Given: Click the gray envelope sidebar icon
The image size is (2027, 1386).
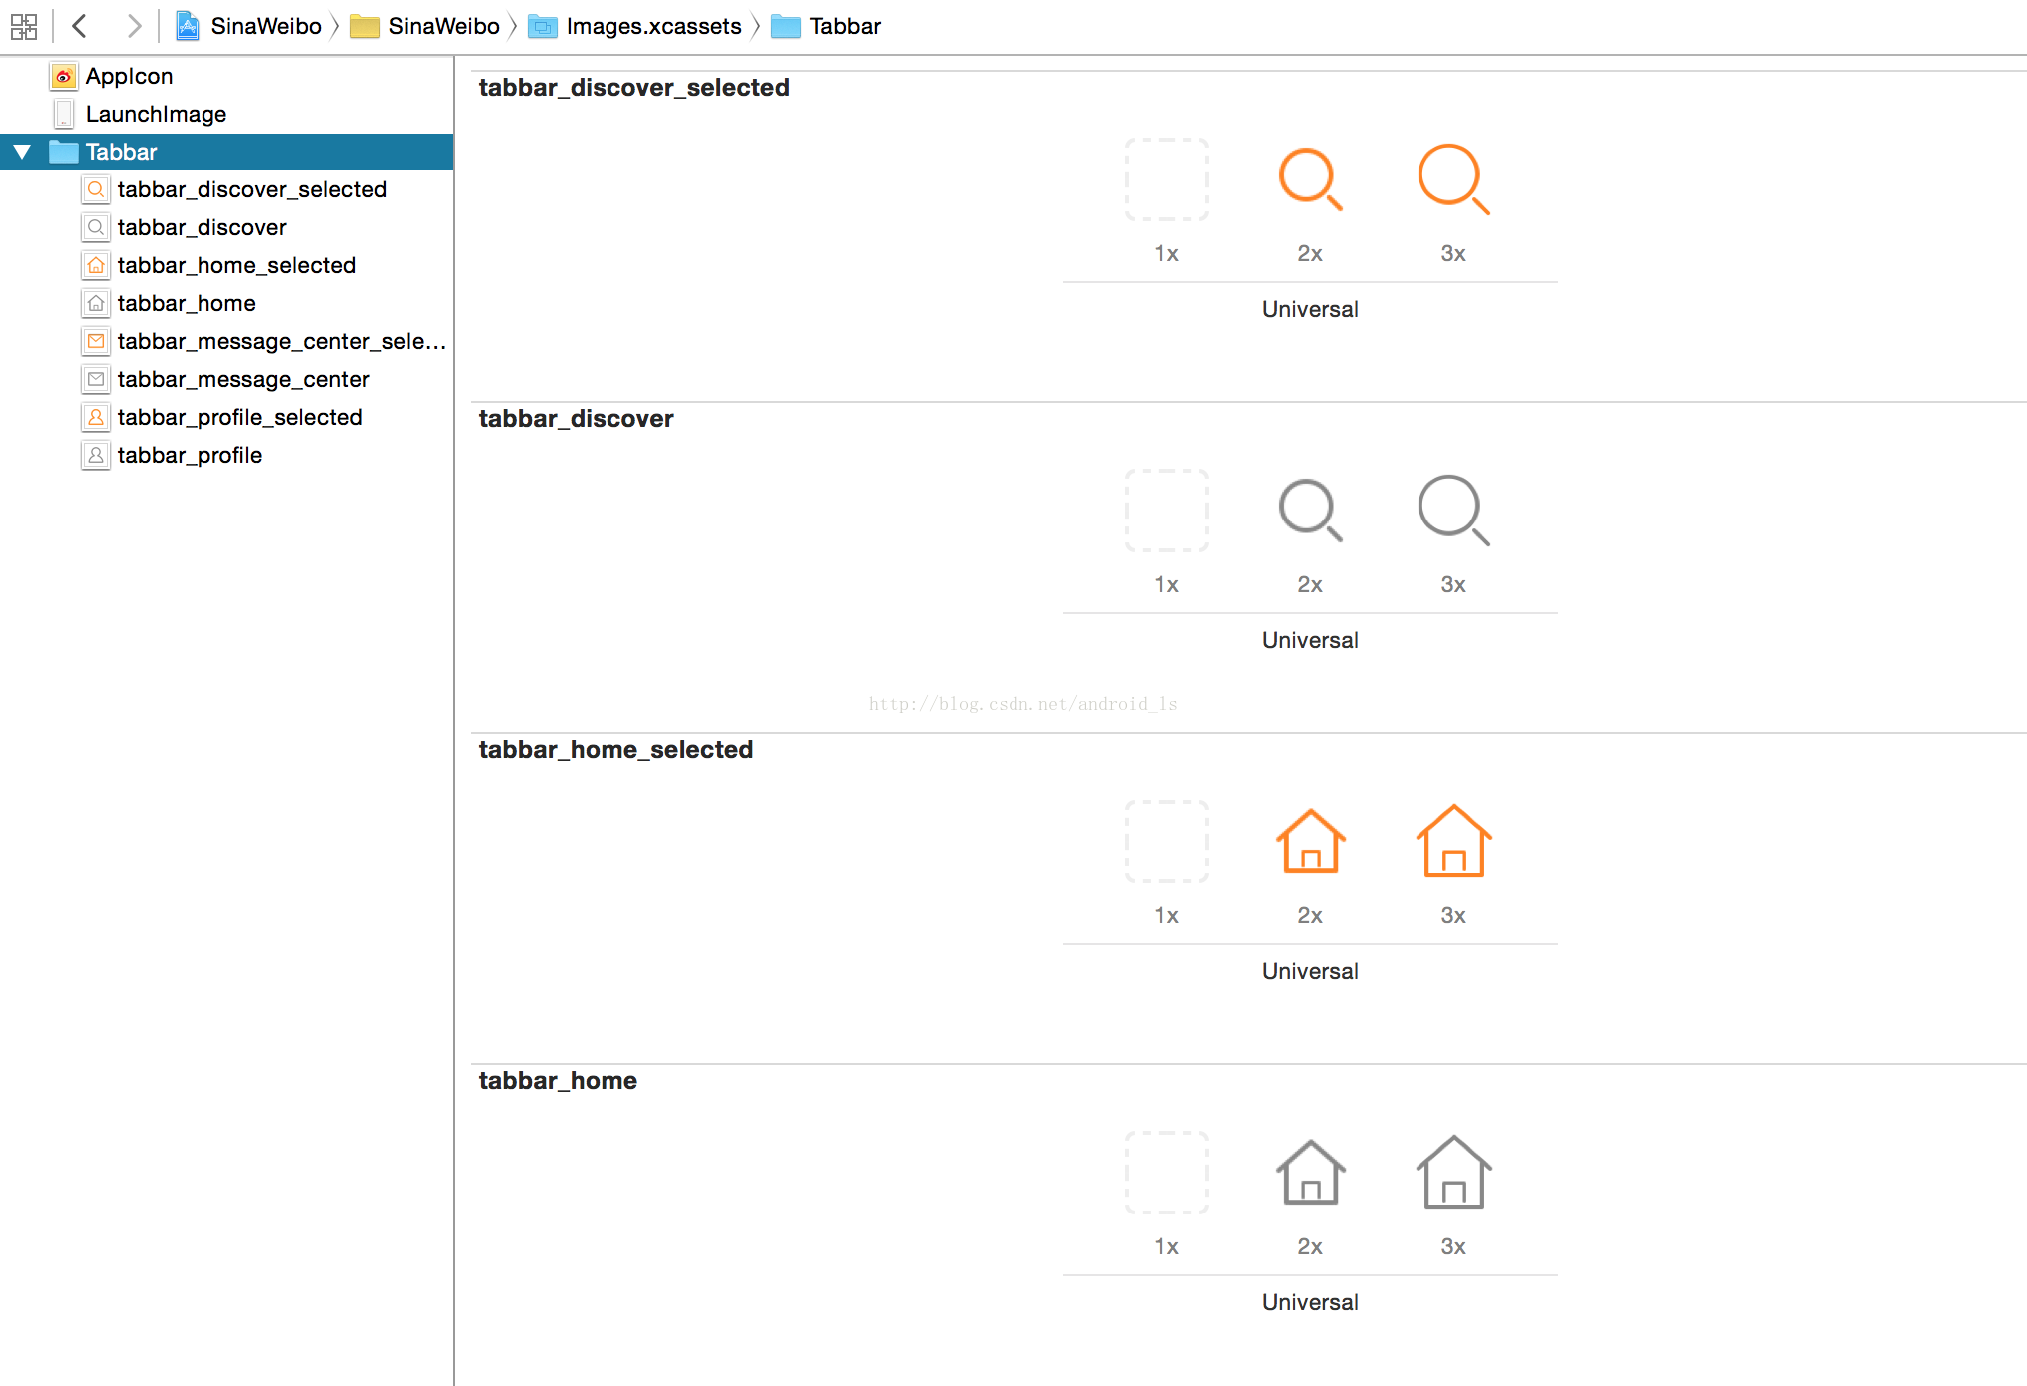Looking at the screenshot, I should pos(96,379).
